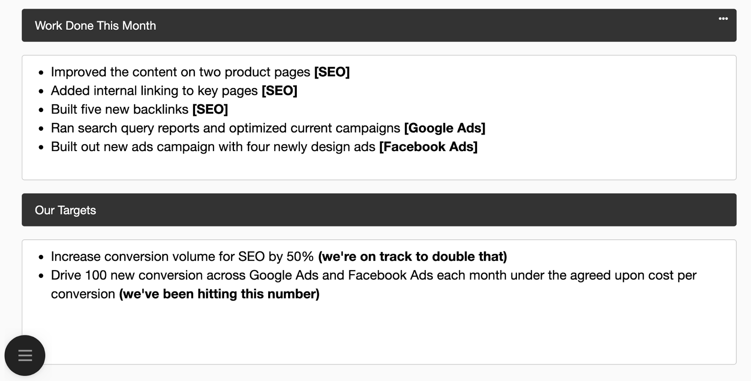
Task: Open the three-dot options menu in header
Action: (x=723, y=19)
